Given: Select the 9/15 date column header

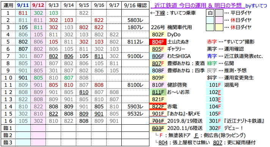Looking at the screenshot, I should click(x=84, y=5).
